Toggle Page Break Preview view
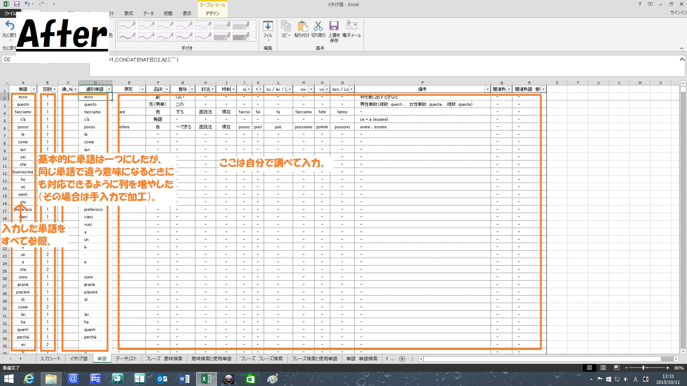This screenshot has width=687, height=386. coord(617,368)
